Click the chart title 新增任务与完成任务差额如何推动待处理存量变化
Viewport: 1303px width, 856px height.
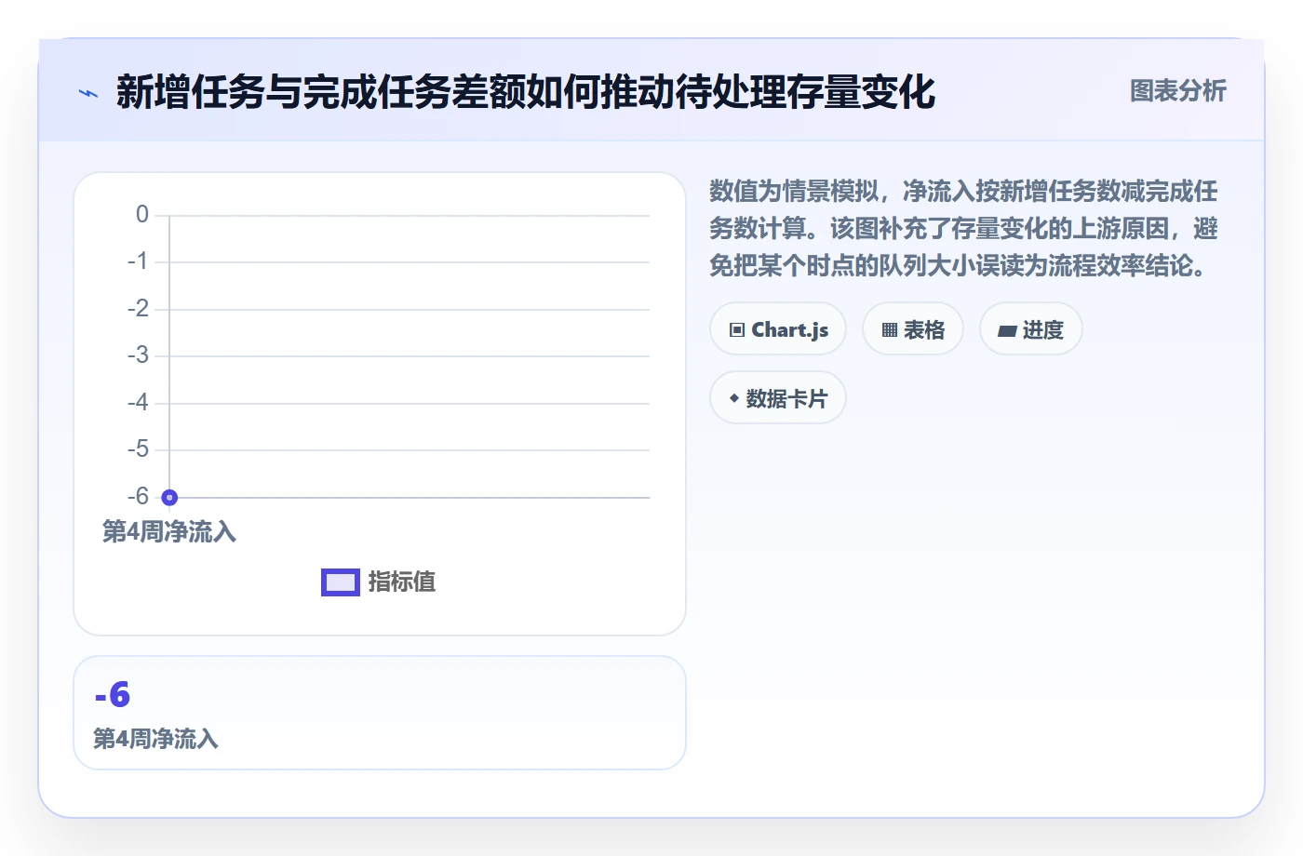pyautogui.click(x=526, y=92)
